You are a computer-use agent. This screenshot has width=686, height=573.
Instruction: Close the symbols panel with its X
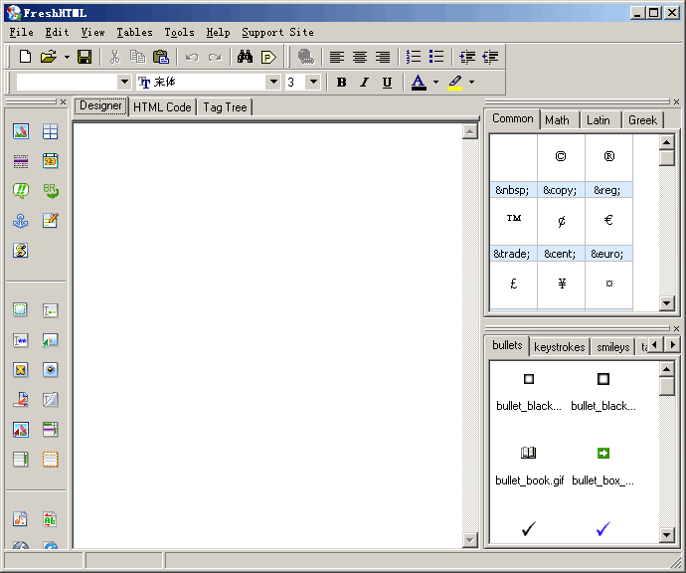point(676,102)
